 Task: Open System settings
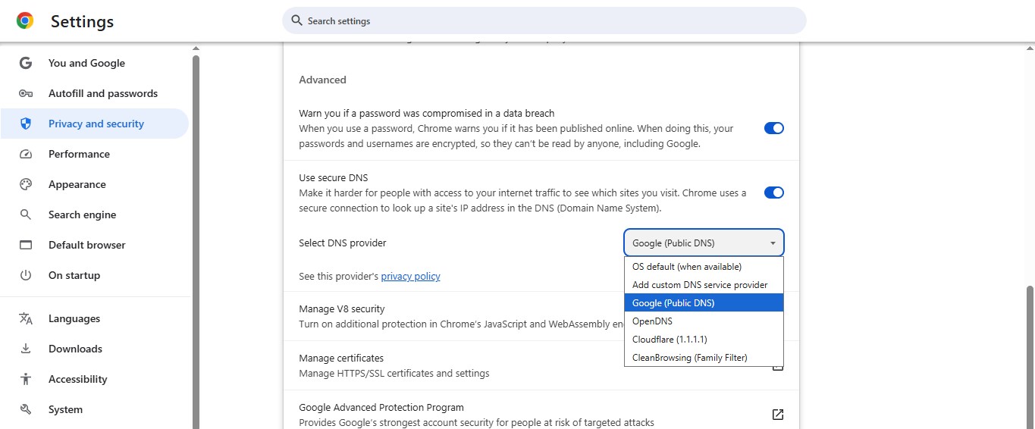point(94,409)
